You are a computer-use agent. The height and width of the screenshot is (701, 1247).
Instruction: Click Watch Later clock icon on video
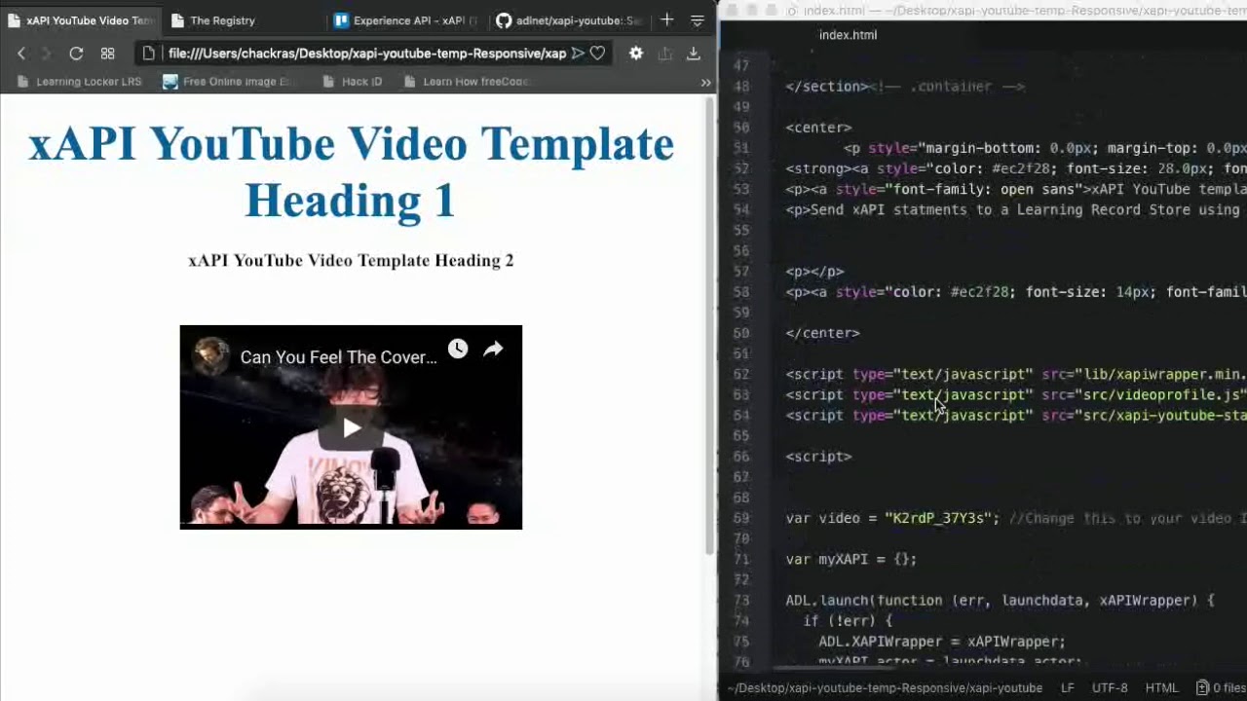[x=458, y=349]
